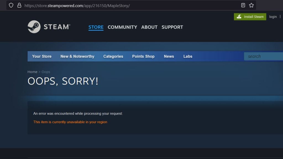This screenshot has height=159, width=283.
Task: Open the Points Shop
Action: 143,56
